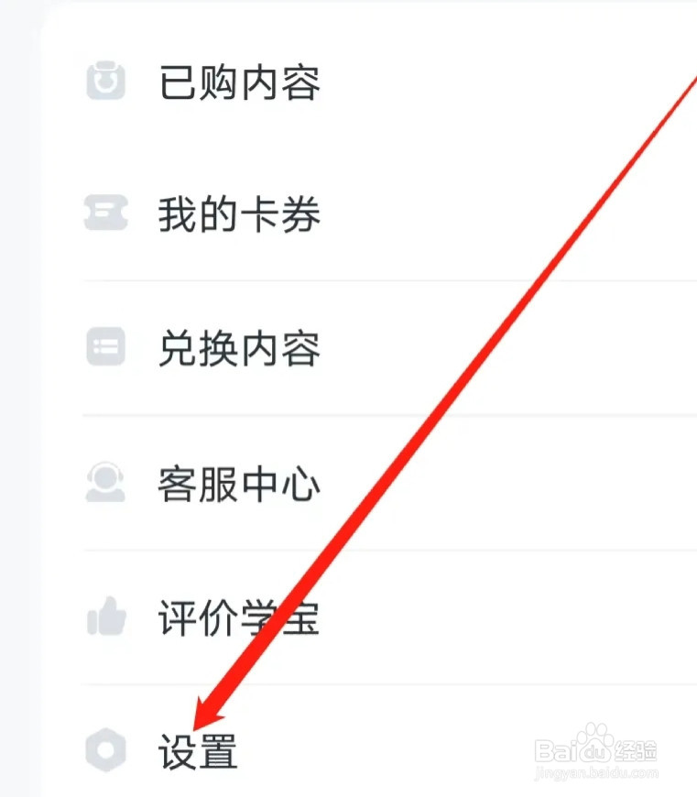
Task: Tap the shopping bag icon for purchased content
Action: pyautogui.click(x=105, y=81)
